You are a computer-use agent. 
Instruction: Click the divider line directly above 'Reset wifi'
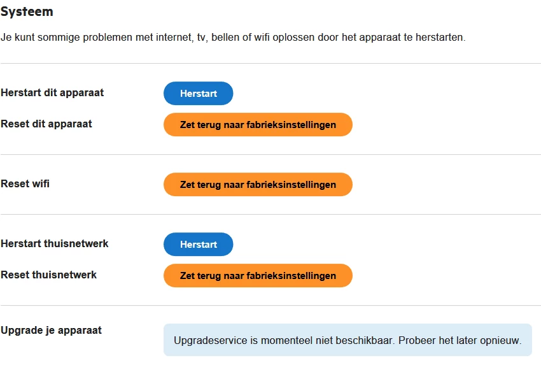tap(270, 155)
